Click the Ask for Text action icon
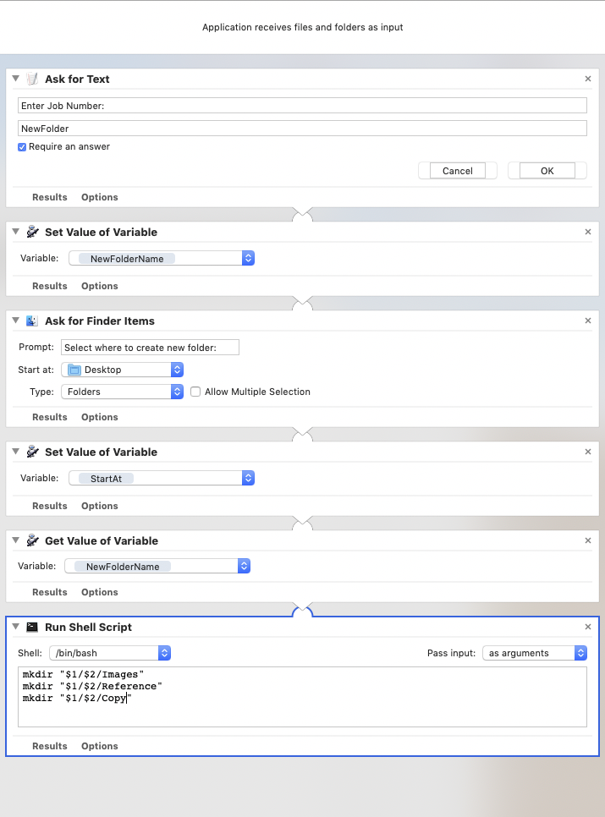The image size is (605, 817). (32, 79)
